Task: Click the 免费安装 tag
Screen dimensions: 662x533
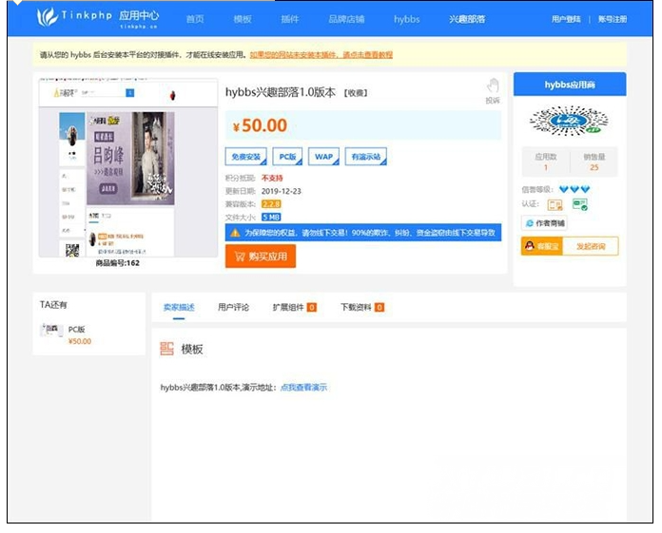Action: [245, 157]
